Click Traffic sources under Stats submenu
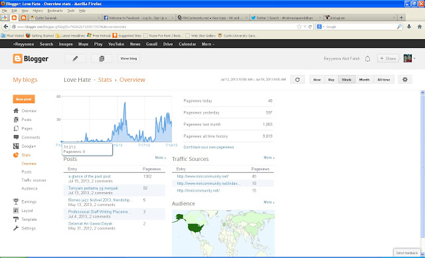The height and width of the screenshot is (258, 425). (x=34, y=180)
